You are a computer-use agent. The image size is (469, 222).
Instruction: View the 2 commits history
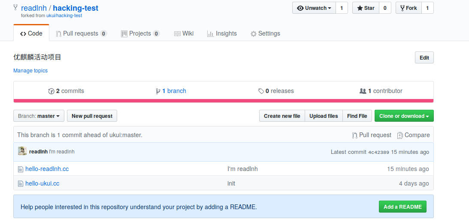[x=66, y=91]
